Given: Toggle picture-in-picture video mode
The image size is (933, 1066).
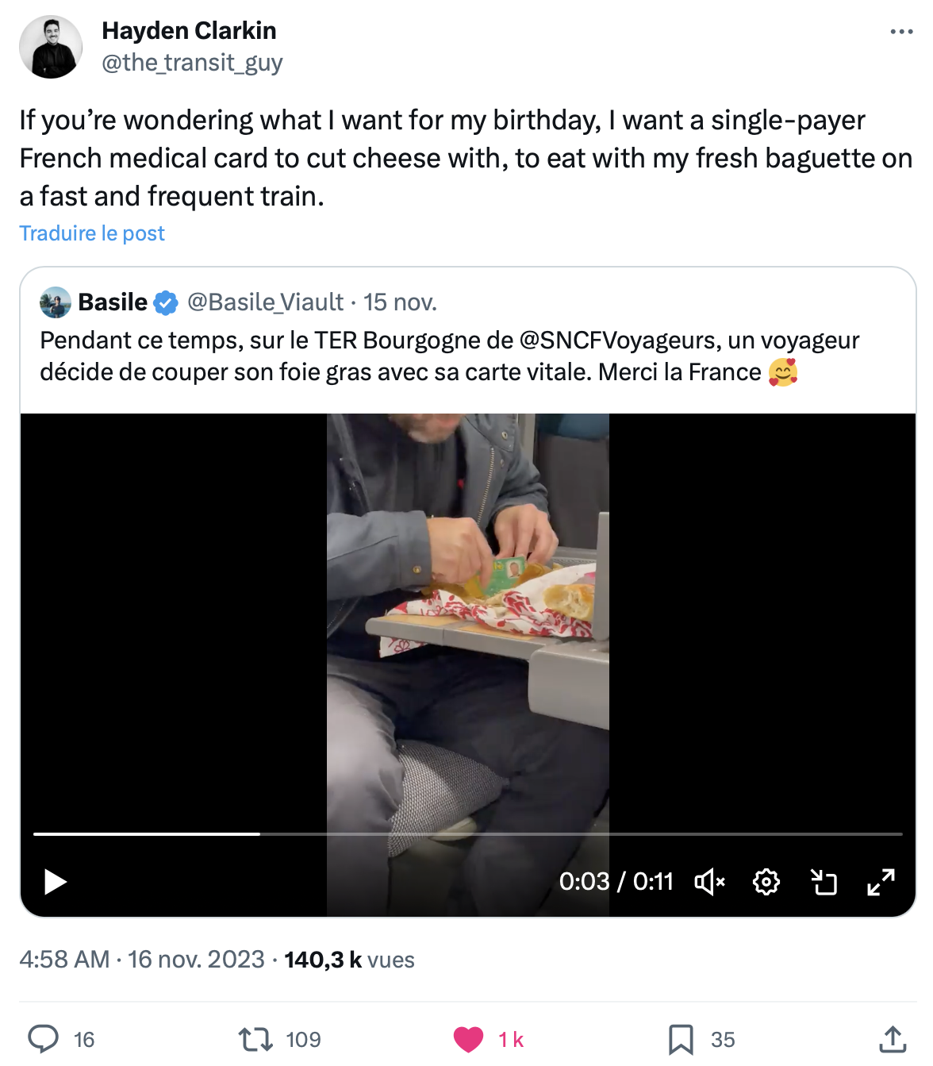Looking at the screenshot, I should (824, 882).
